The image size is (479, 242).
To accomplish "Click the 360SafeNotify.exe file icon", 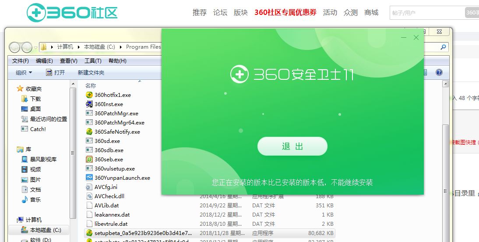I will [x=89, y=132].
